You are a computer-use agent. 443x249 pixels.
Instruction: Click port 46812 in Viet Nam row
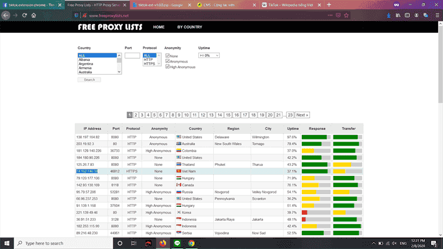click(x=115, y=171)
